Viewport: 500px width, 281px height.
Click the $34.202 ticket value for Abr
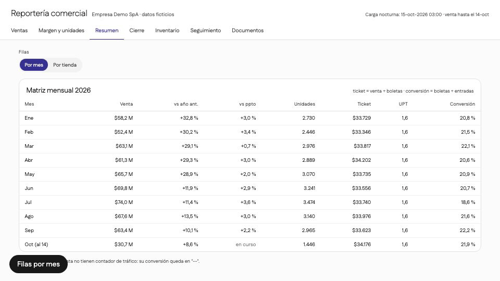(361, 160)
